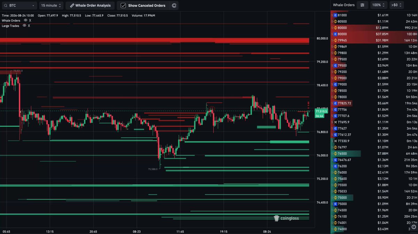Click the 75,588.0 low price marker on chart
This screenshot has height=234, width=418.
pos(153,169)
